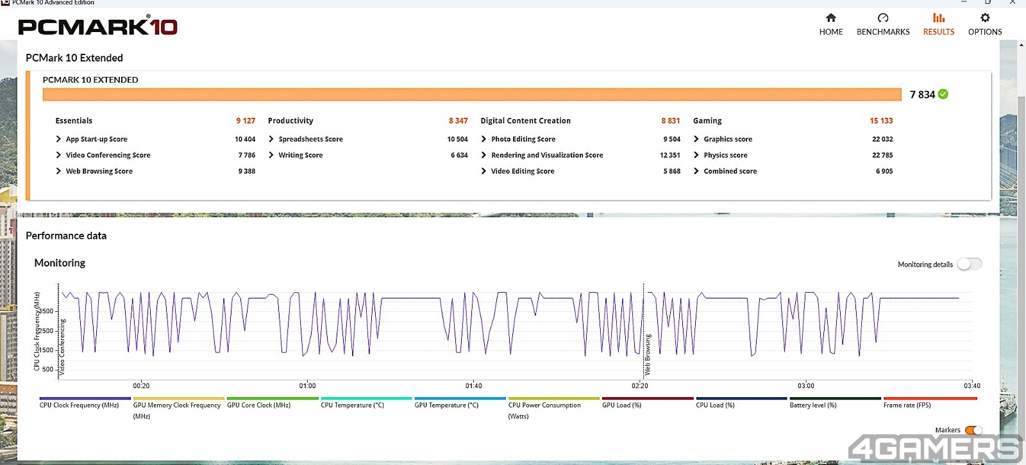
Task: Click the Essentials heading
Action: coord(74,120)
